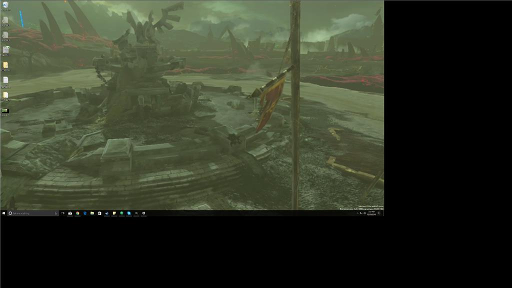Open the Settings gear on the taskbar
512x288 pixels.
143,213
